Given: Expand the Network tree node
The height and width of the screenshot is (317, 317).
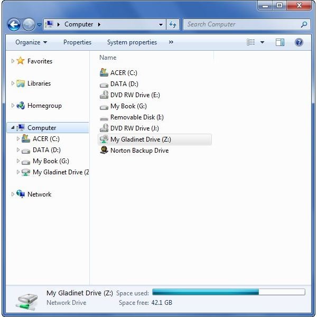Looking at the screenshot, I should pyautogui.click(x=13, y=194).
